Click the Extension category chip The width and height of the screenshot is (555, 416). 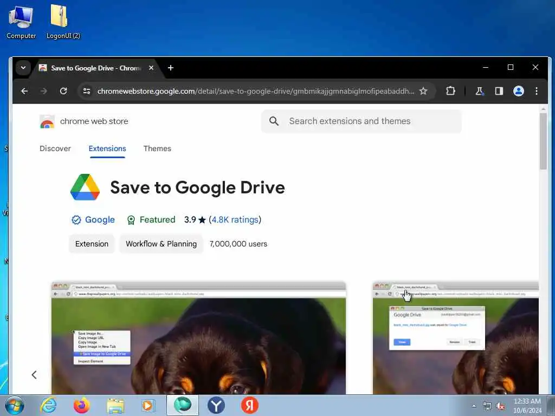pos(92,244)
